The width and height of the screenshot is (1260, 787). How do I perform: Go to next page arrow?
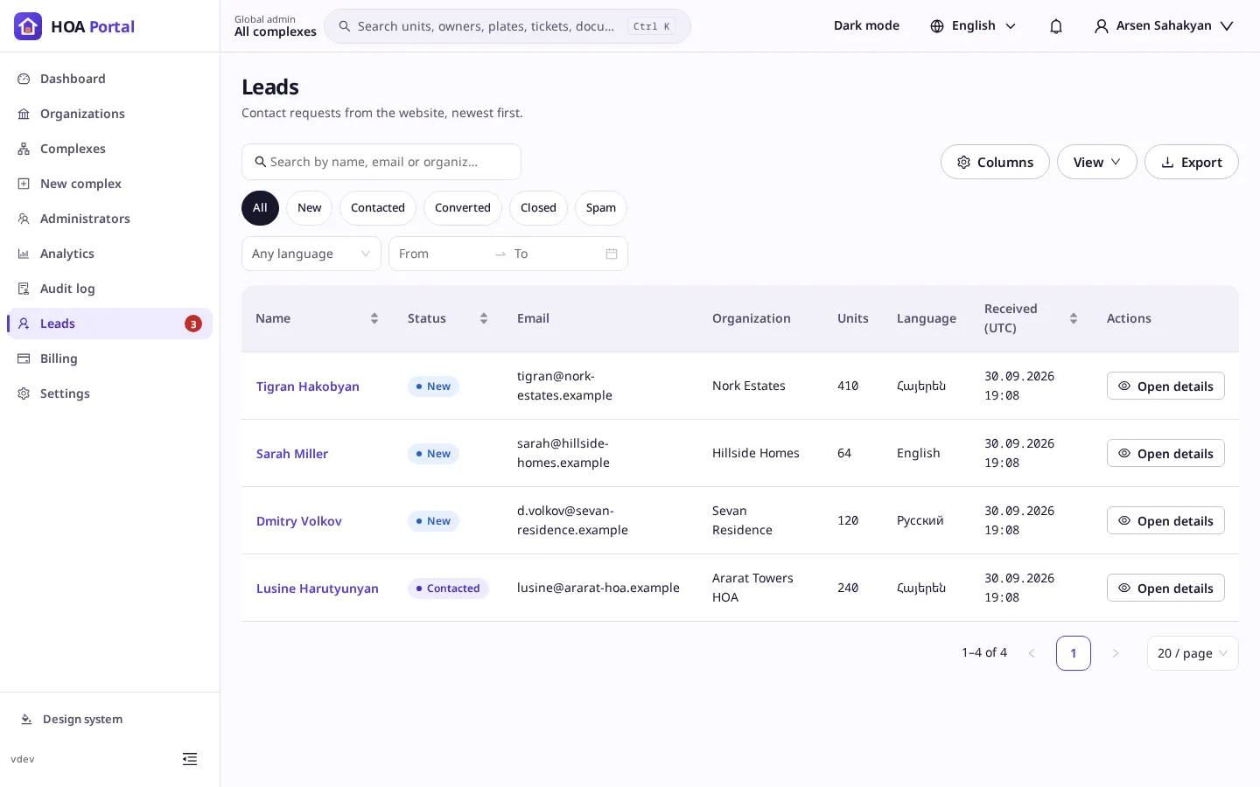point(1116,653)
